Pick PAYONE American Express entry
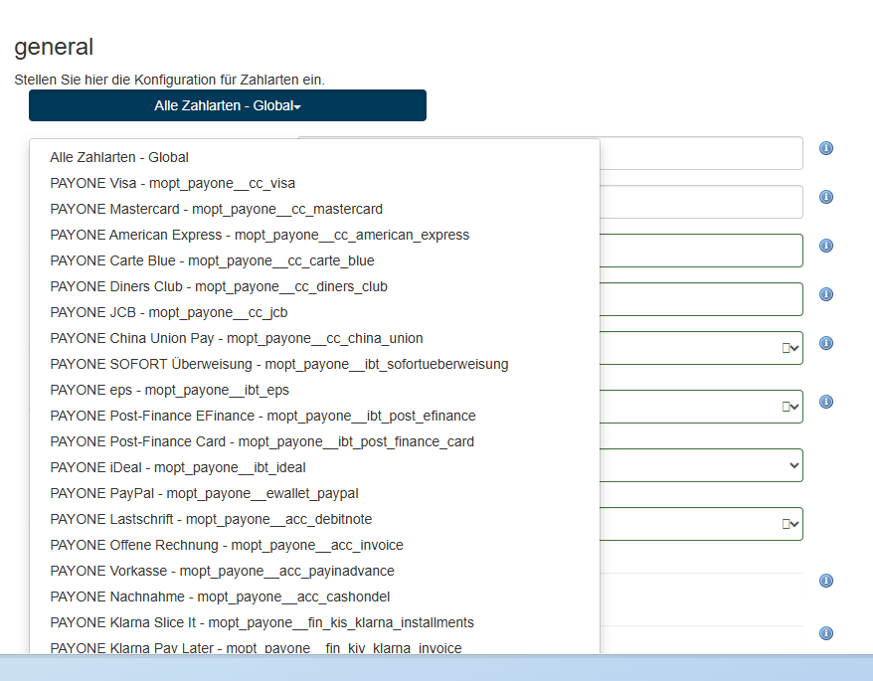873x681 pixels. click(260, 235)
